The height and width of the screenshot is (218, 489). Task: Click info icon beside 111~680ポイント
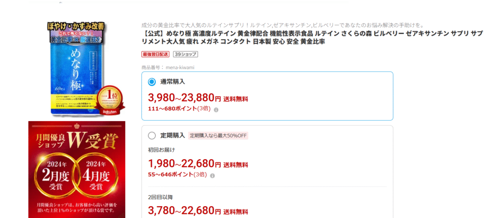pos(216,110)
